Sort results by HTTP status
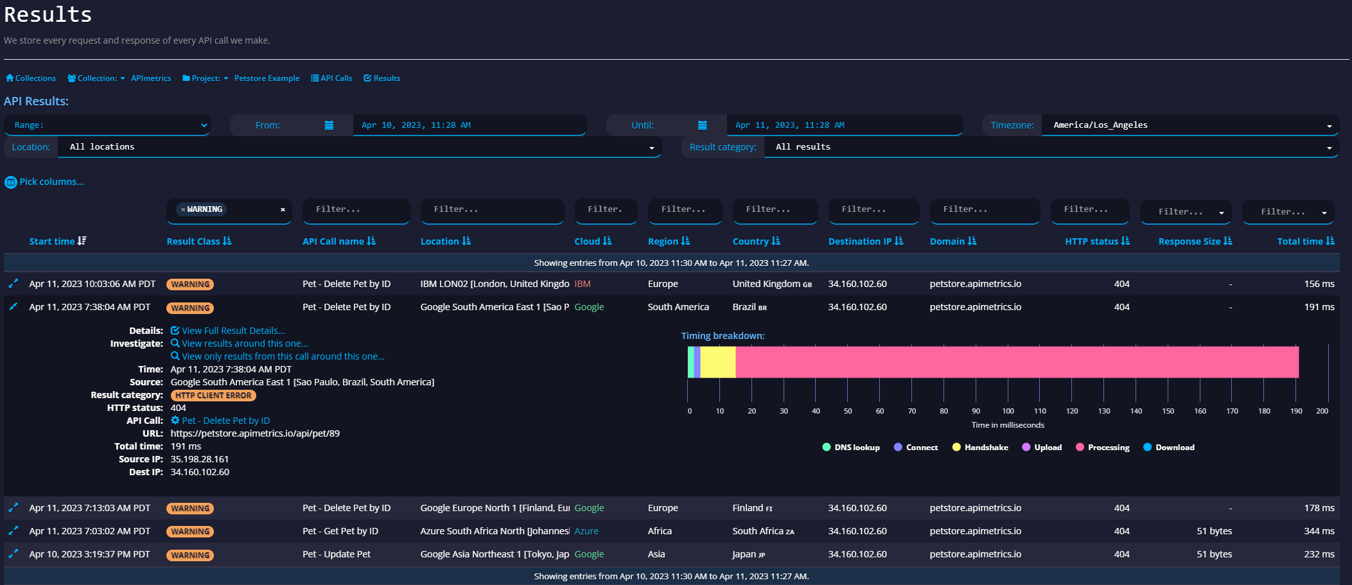The image size is (1352, 585). pyautogui.click(x=1096, y=241)
